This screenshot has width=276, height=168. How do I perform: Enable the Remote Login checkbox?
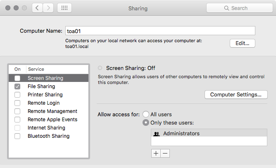[17, 103]
